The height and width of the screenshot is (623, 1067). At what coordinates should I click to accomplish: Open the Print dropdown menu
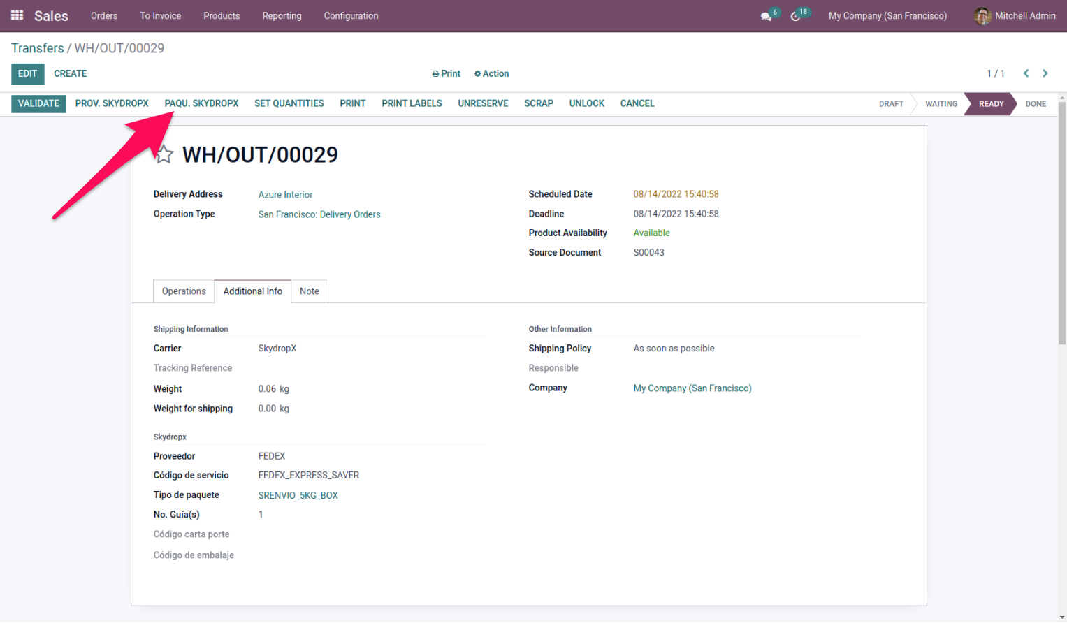(x=446, y=73)
